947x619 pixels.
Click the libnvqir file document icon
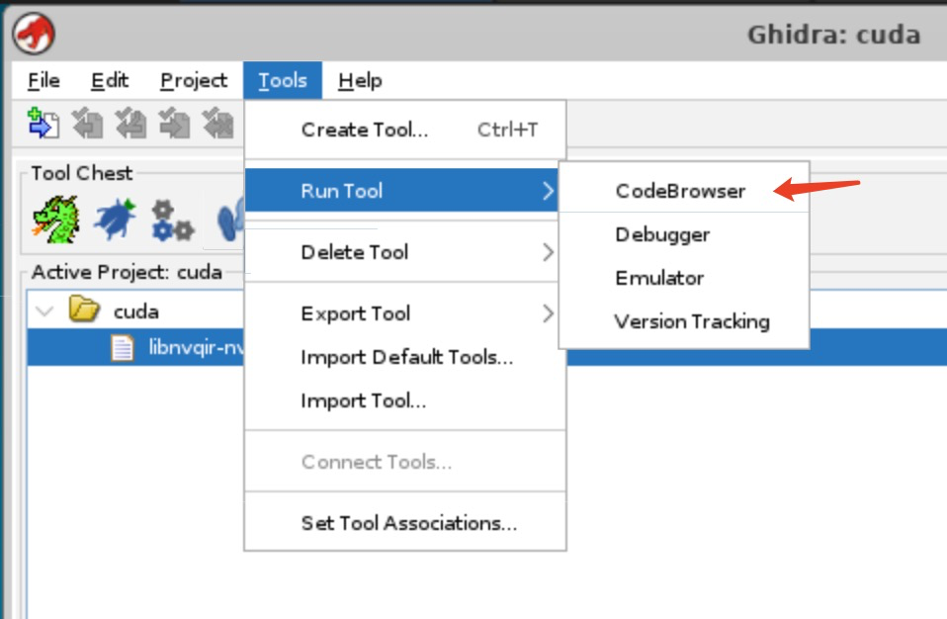pyautogui.click(x=123, y=348)
